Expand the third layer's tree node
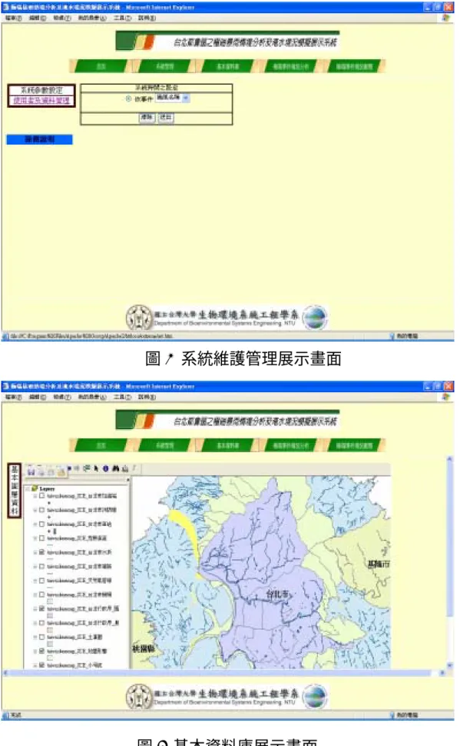460x746 pixels. point(35,524)
